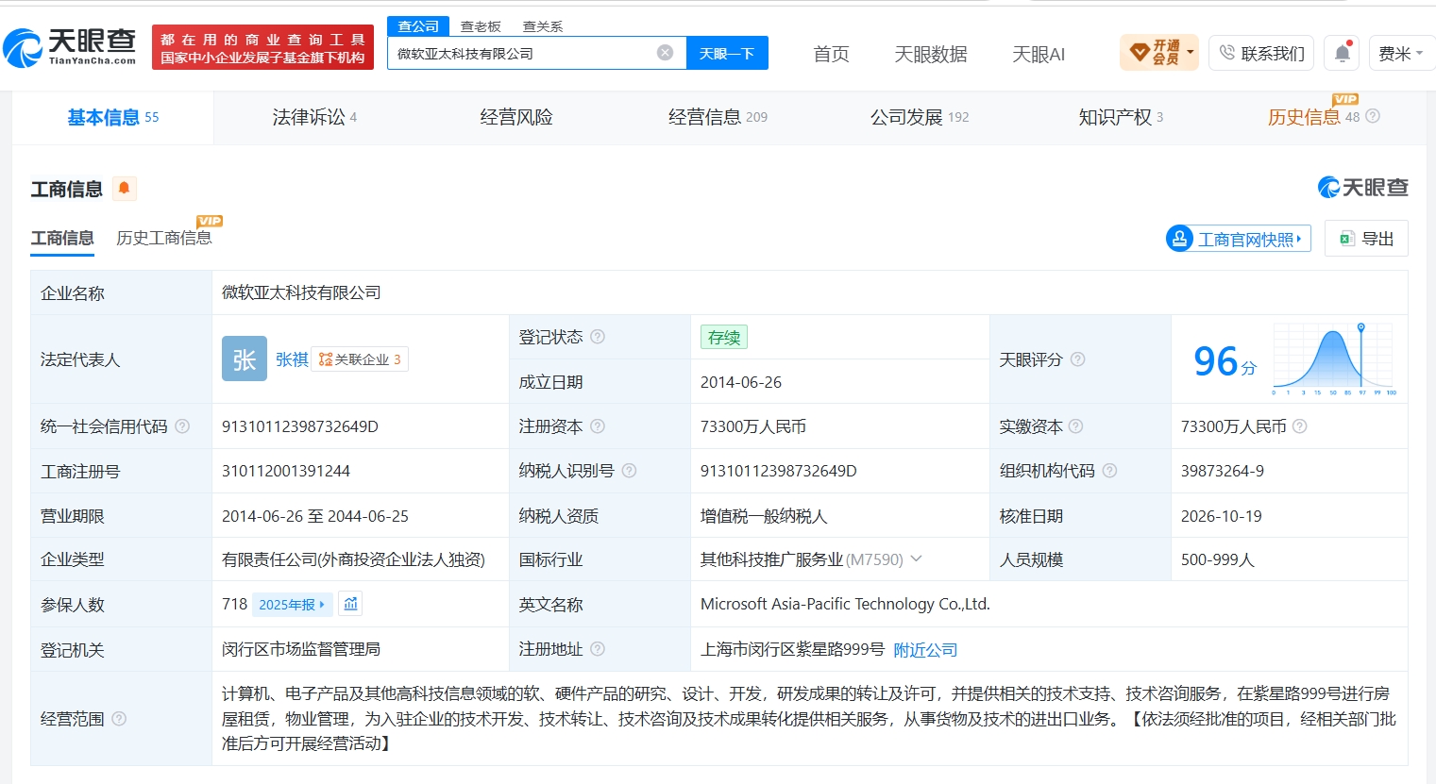
Task: Expand the 国标行业 category chevron
Action: click(x=916, y=559)
